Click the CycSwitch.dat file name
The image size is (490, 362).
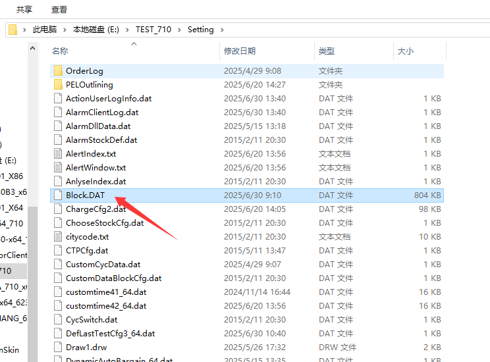click(92, 319)
